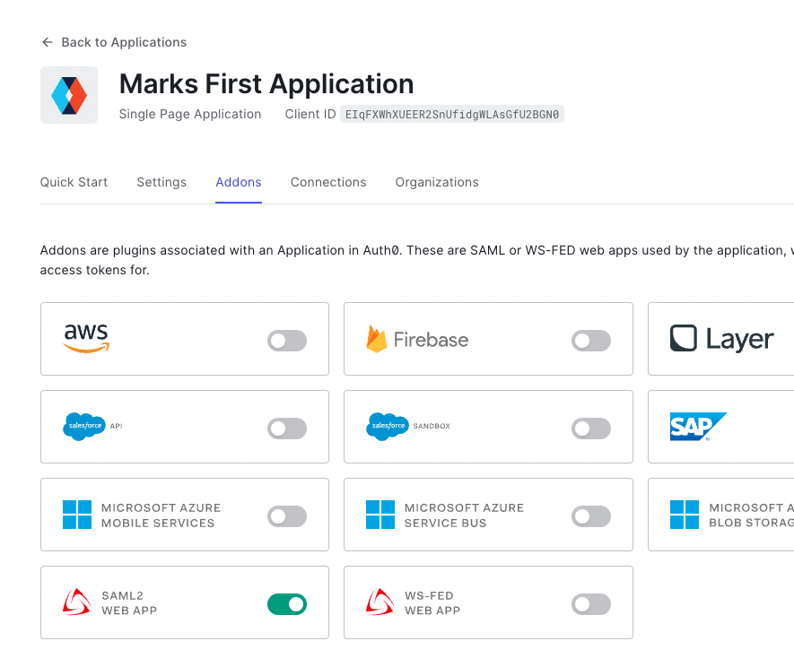
Task: Click the Layer addon logo
Action: pos(722,339)
